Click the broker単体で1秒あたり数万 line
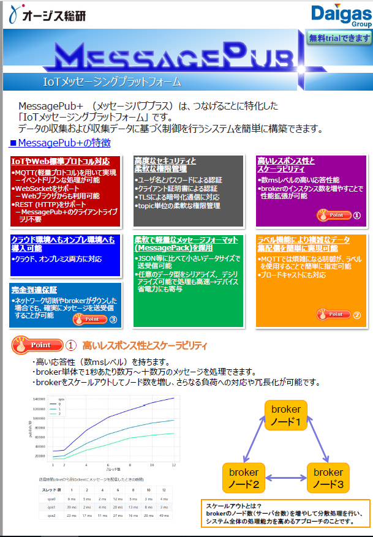The height and width of the screenshot is (537, 373). coord(144,372)
